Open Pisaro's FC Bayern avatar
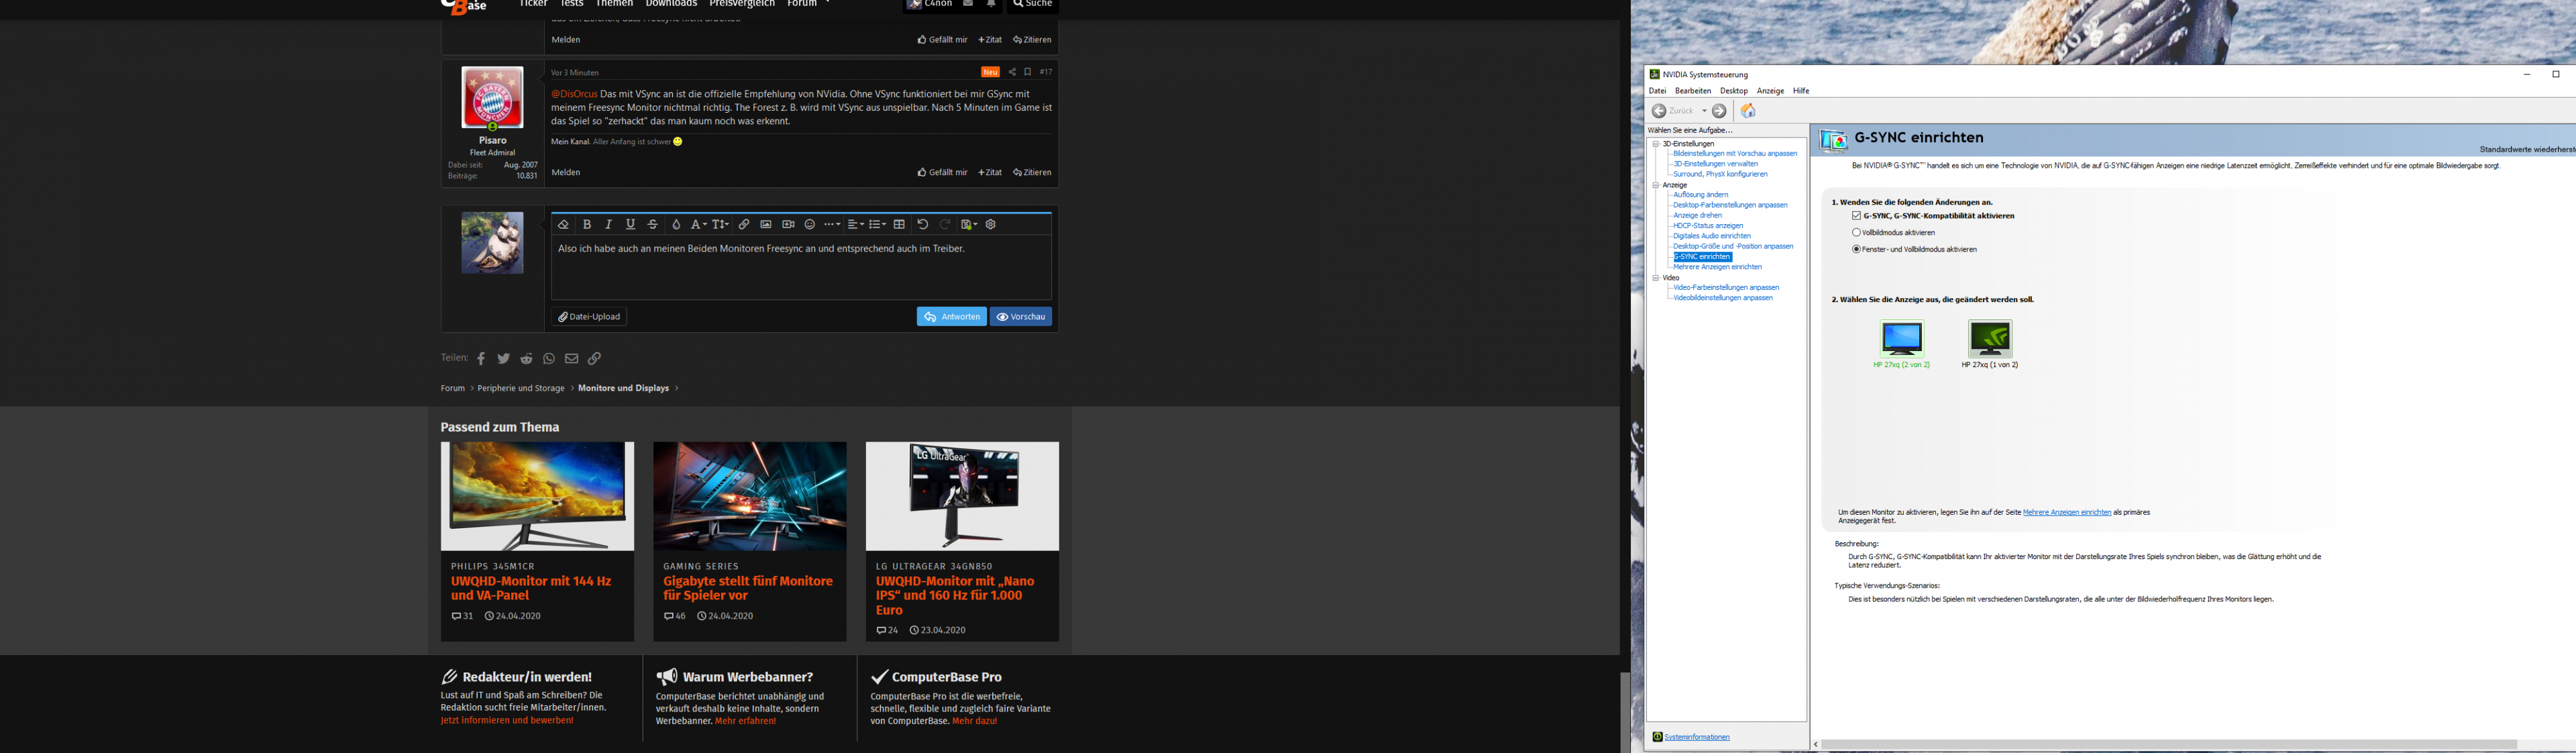The height and width of the screenshot is (753, 2576). [492, 98]
